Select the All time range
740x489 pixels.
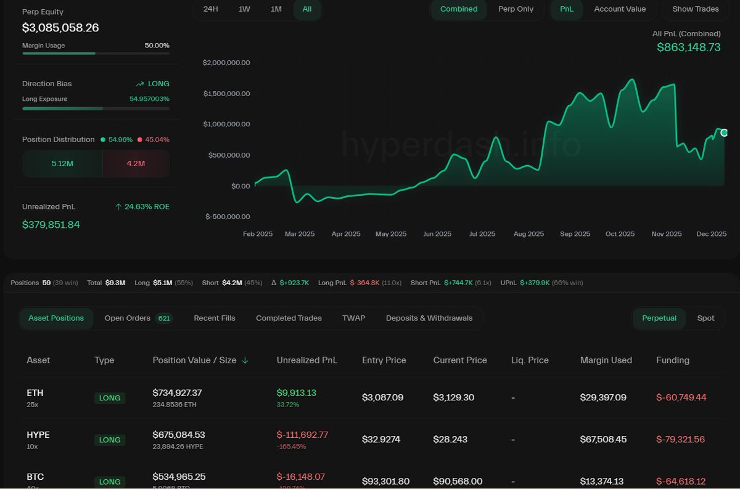[307, 9]
